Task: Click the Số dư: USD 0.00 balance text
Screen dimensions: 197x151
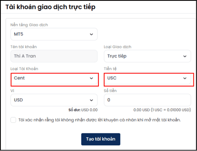Action: [x=83, y=110]
